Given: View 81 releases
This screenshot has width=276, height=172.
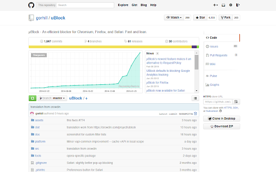Looking at the screenshot, I should coord(133,41).
